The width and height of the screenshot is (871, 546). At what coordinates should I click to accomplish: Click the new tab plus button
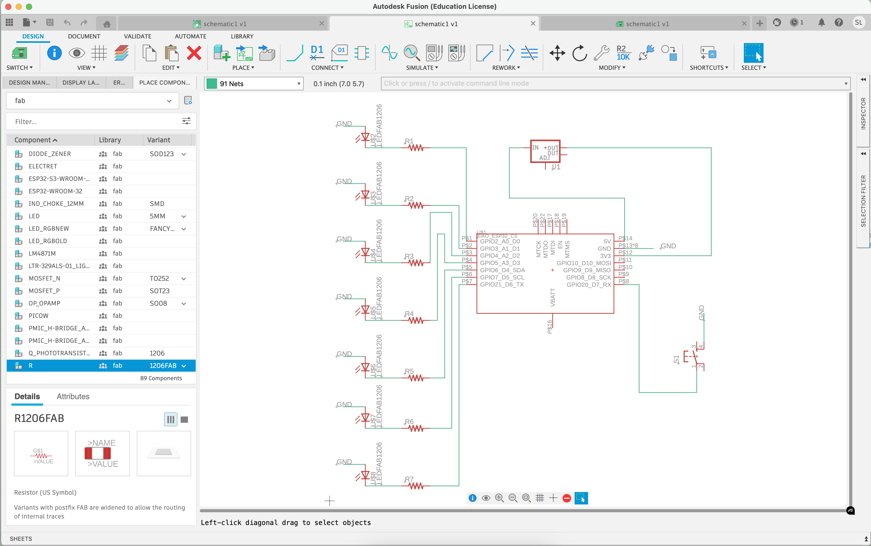click(x=759, y=23)
